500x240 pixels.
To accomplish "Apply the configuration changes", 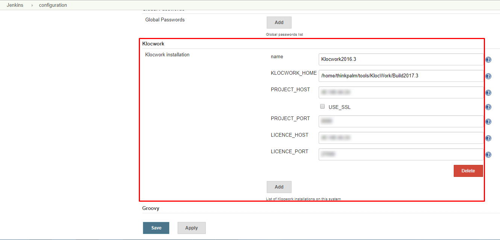I will pyautogui.click(x=191, y=228).
